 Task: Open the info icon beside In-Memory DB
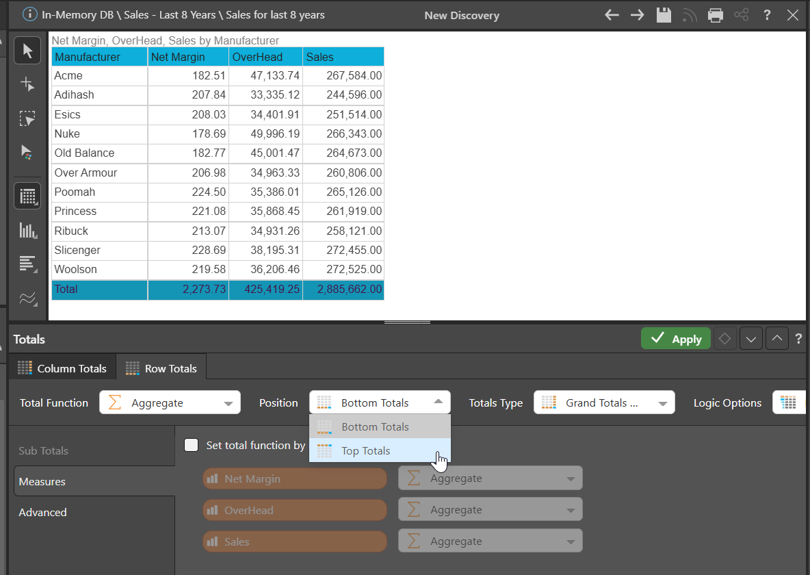(30, 14)
